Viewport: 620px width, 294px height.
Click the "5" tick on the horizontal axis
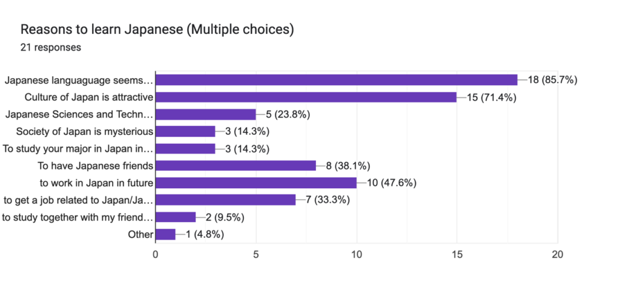click(256, 255)
